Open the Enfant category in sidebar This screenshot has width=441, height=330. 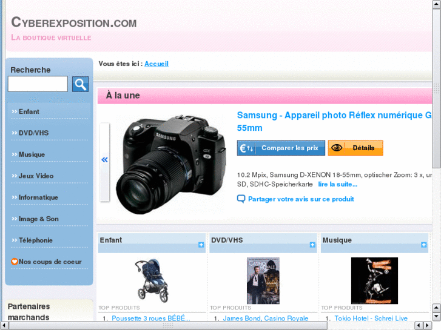pyautogui.click(x=29, y=111)
